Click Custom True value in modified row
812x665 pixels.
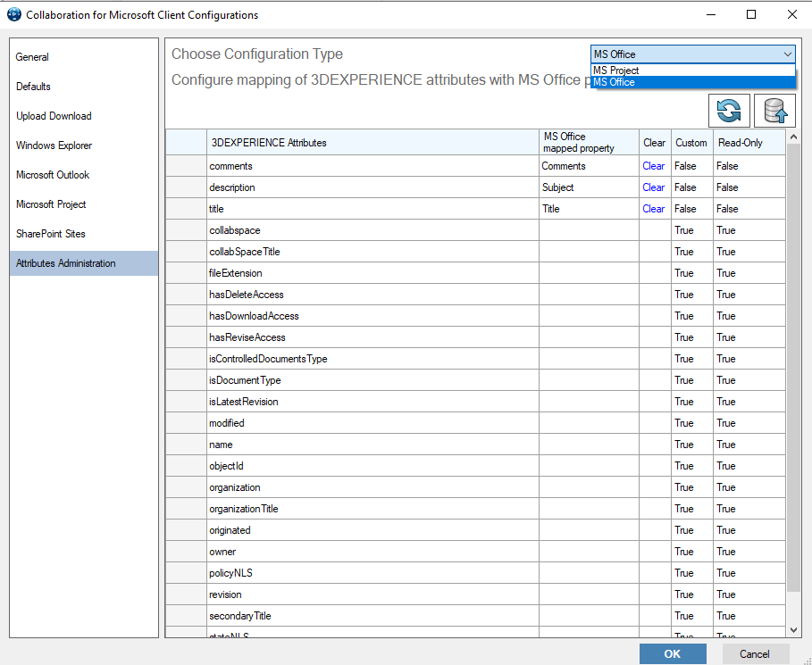pos(692,423)
